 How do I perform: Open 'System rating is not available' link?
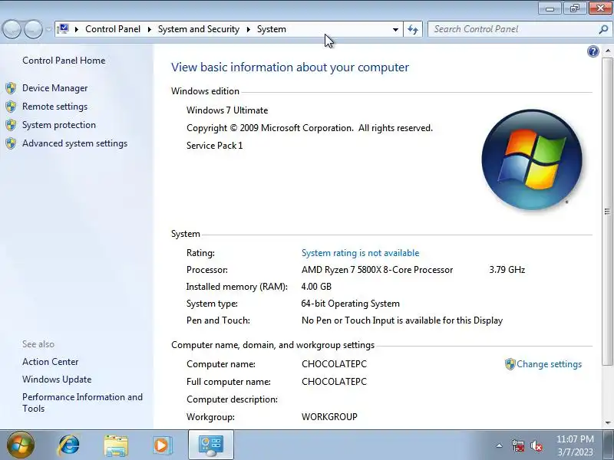360,253
